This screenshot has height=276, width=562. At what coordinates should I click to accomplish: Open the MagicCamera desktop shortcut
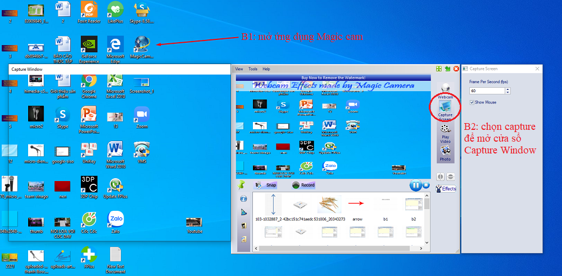coord(142,47)
